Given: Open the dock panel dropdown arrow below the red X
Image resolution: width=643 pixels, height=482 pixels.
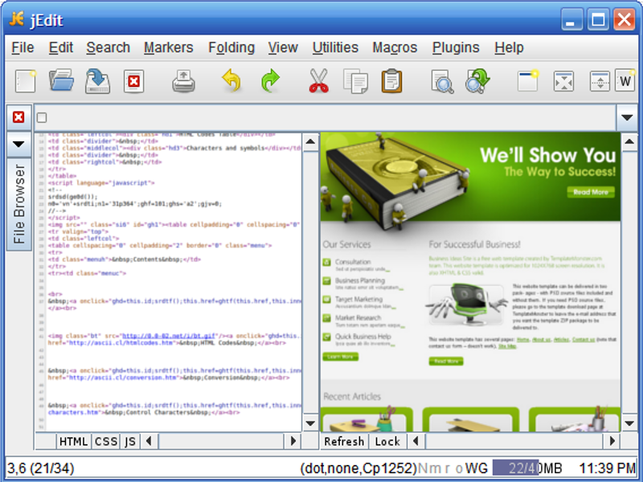Looking at the screenshot, I should 18,145.
